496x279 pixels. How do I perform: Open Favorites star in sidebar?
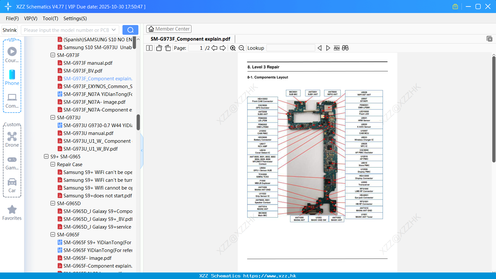click(12, 213)
